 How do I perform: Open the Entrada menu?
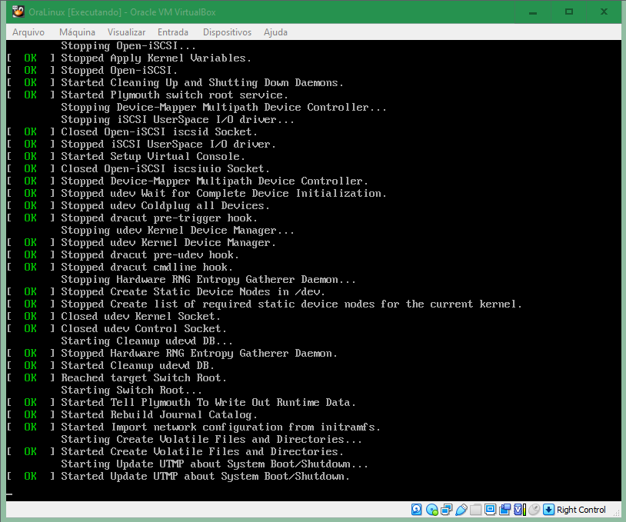pyautogui.click(x=173, y=32)
